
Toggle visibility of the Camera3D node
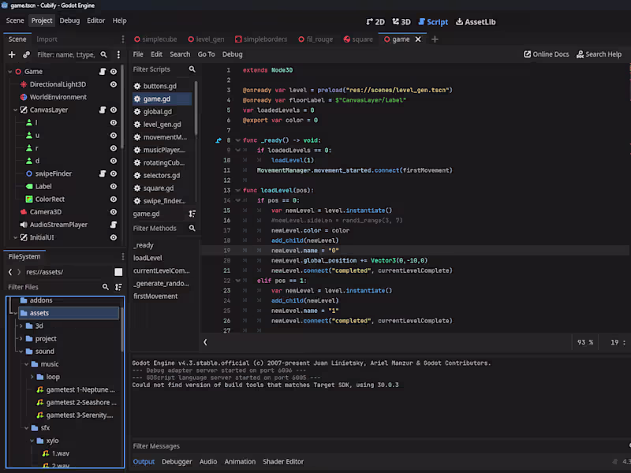pos(114,212)
